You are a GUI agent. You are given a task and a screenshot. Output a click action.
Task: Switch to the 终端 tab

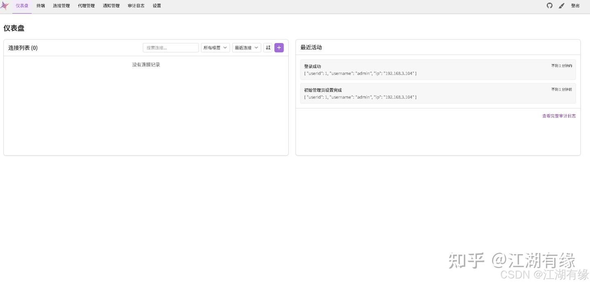click(40, 6)
